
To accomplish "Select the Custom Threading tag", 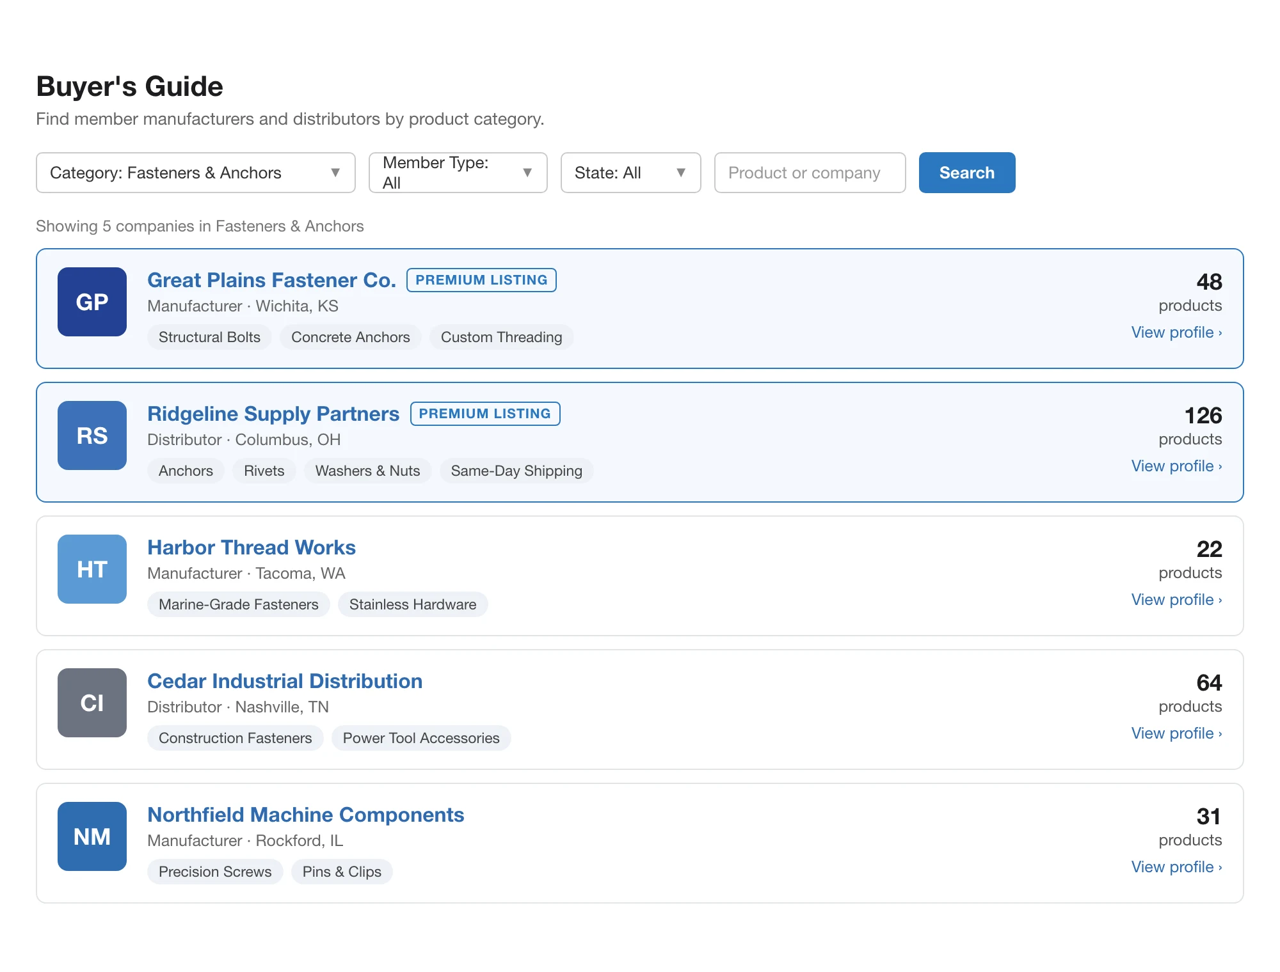I will [x=502, y=337].
